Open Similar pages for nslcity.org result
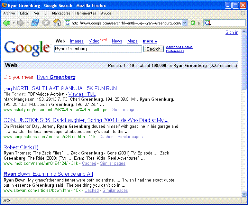Image resolution: width=248 pixels, height=205 pixels. pos(125,110)
